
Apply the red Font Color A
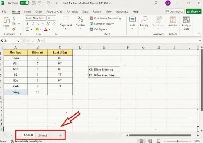[x=46, y=29]
